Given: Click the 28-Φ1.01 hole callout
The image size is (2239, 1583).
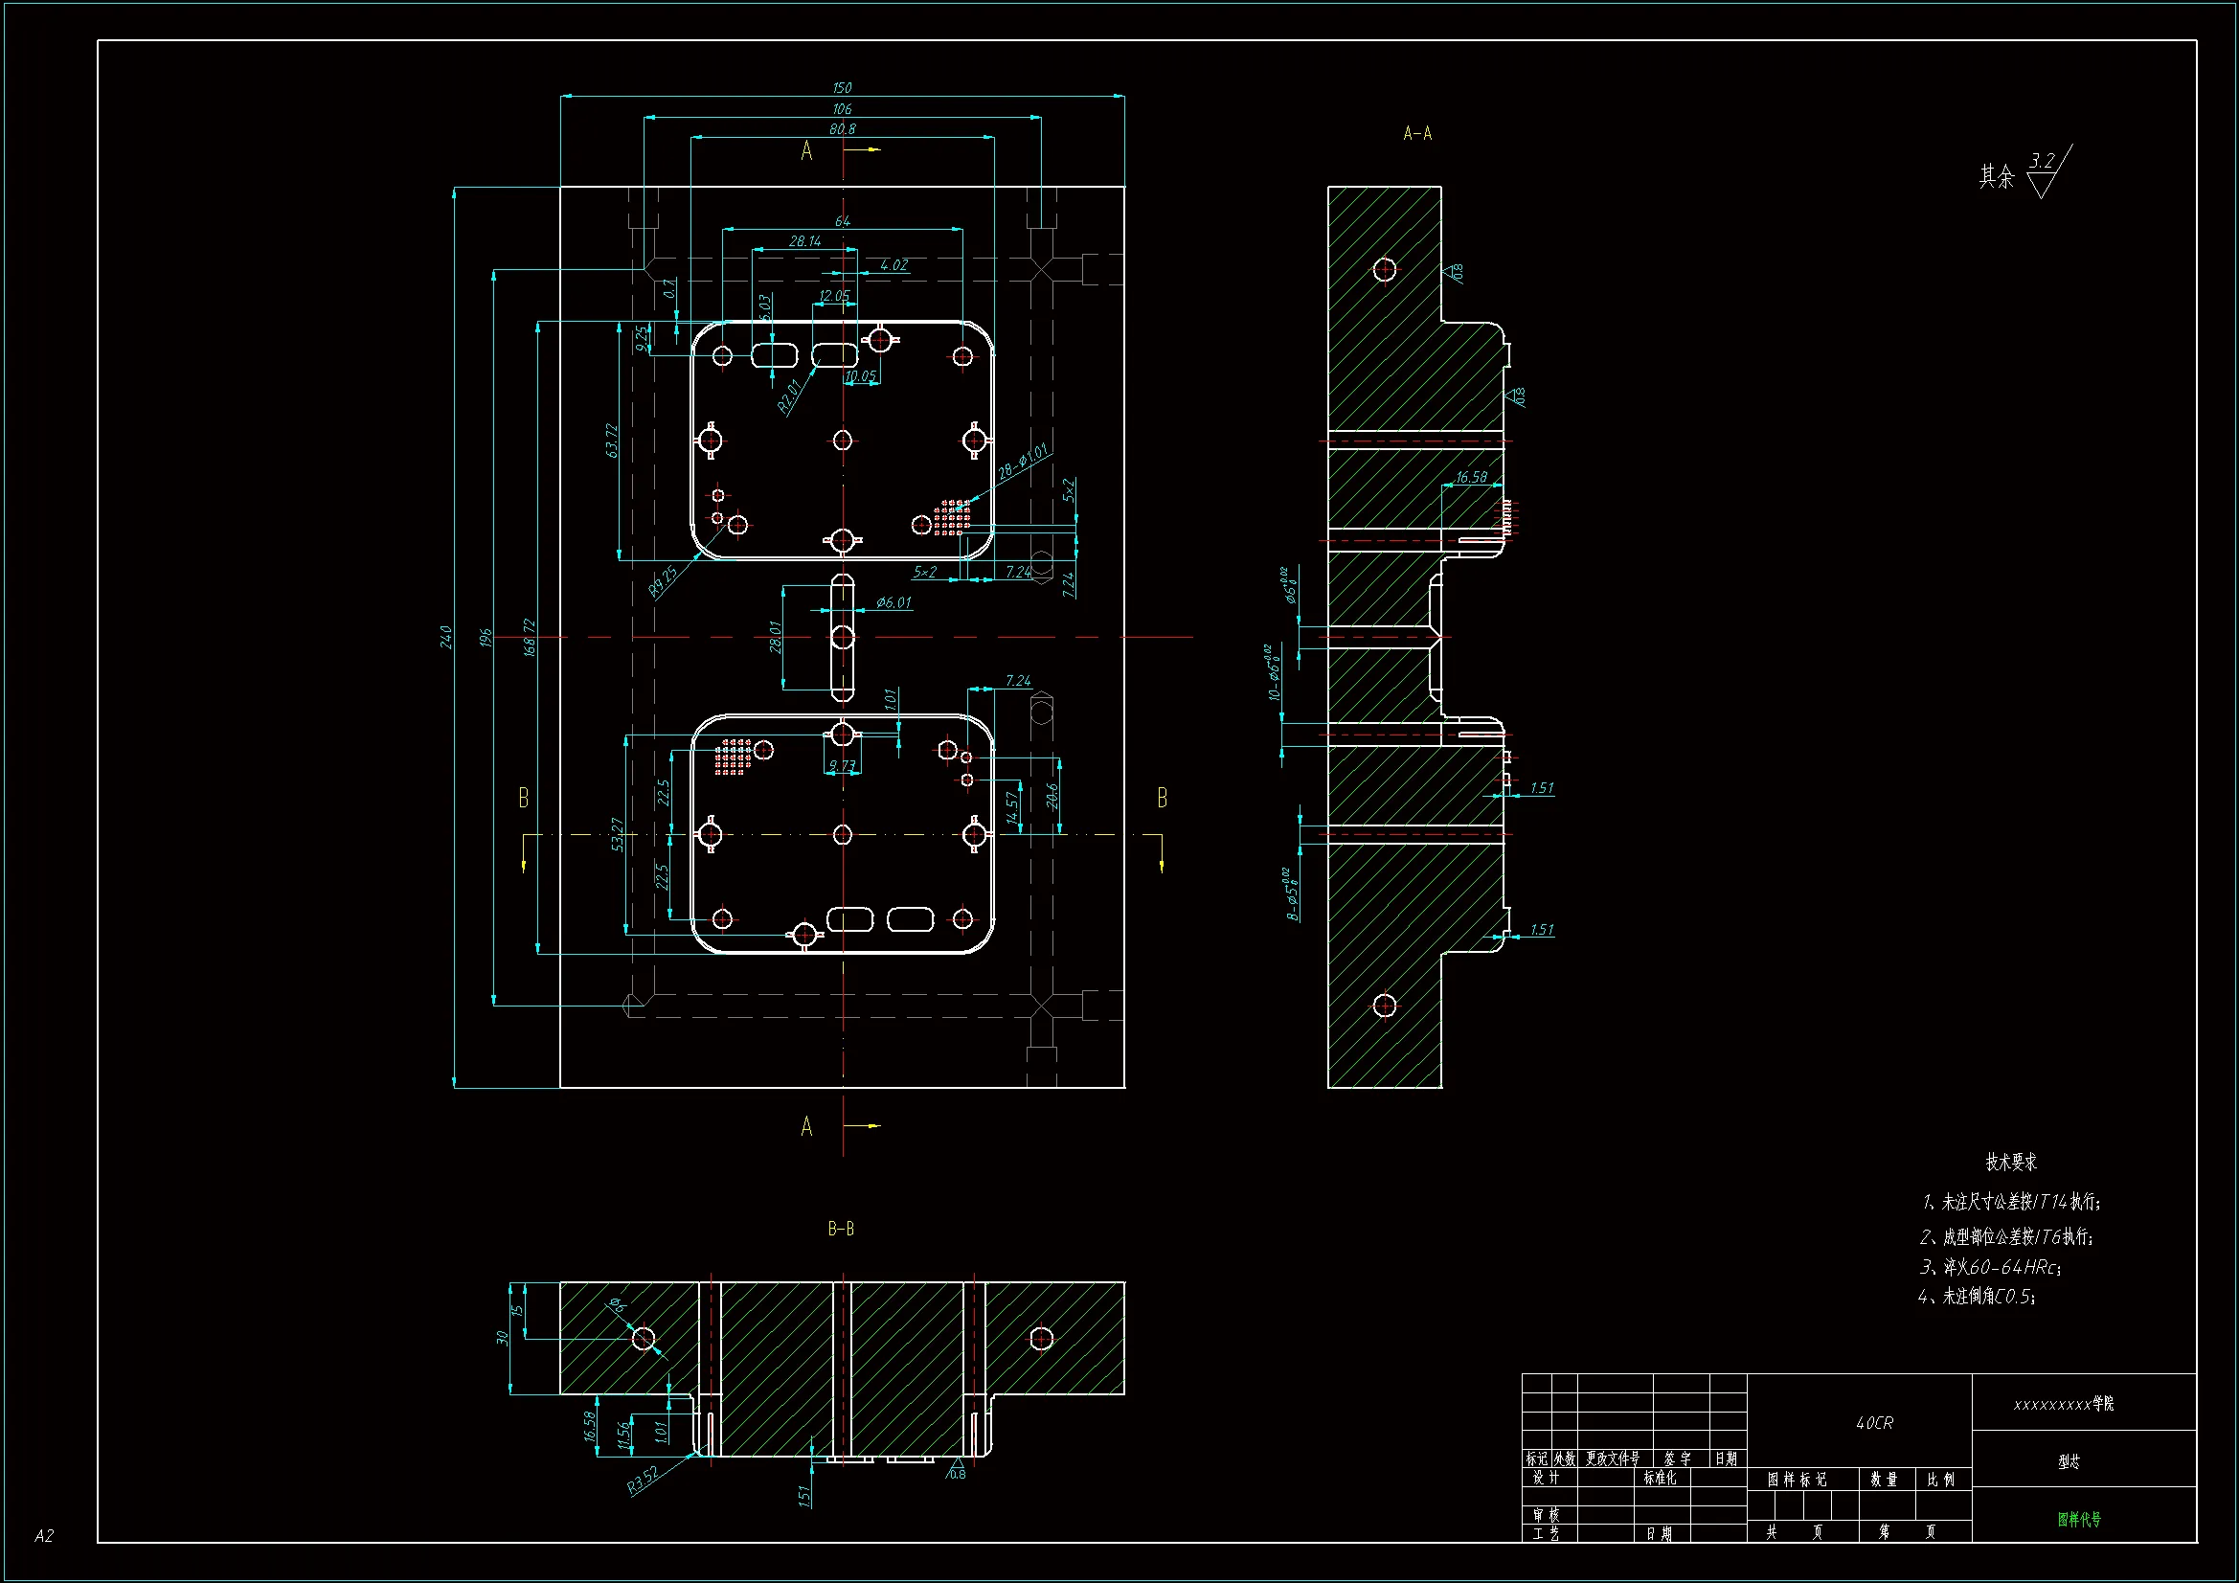Looking at the screenshot, I should (x=1022, y=462).
